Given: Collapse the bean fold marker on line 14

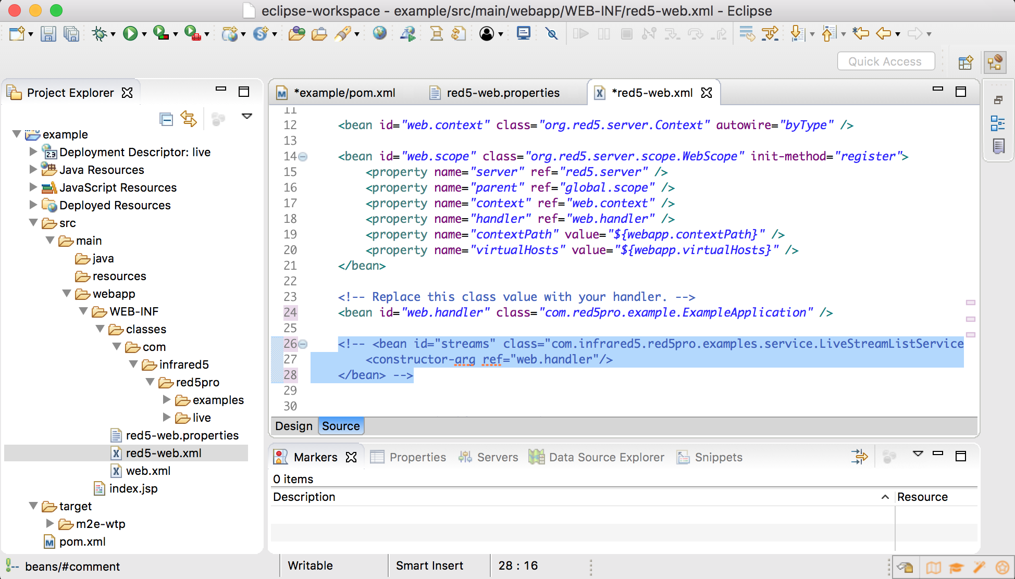Looking at the screenshot, I should pyautogui.click(x=303, y=156).
